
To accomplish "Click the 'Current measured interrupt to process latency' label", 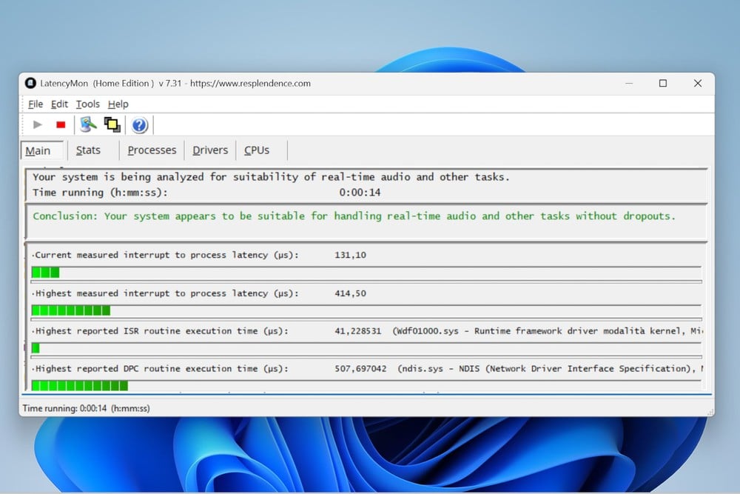I will tap(165, 255).
